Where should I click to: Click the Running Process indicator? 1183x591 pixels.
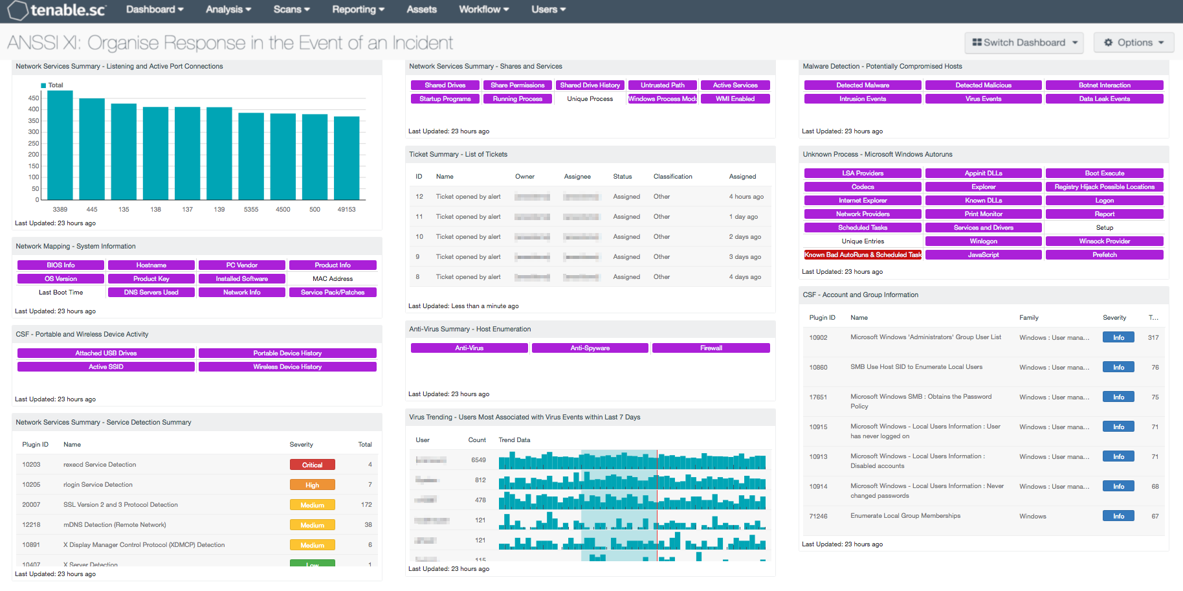tap(518, 99)
